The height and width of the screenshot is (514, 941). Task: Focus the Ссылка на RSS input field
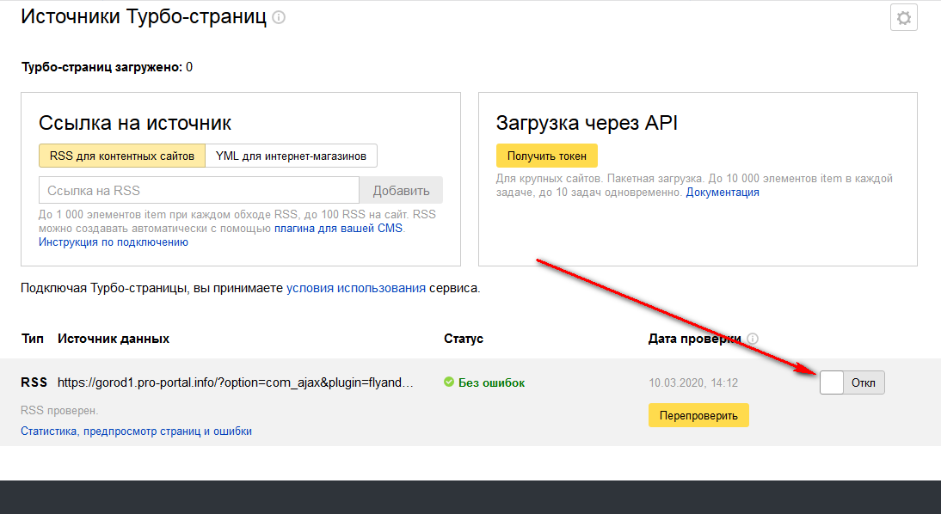(199, 190)
